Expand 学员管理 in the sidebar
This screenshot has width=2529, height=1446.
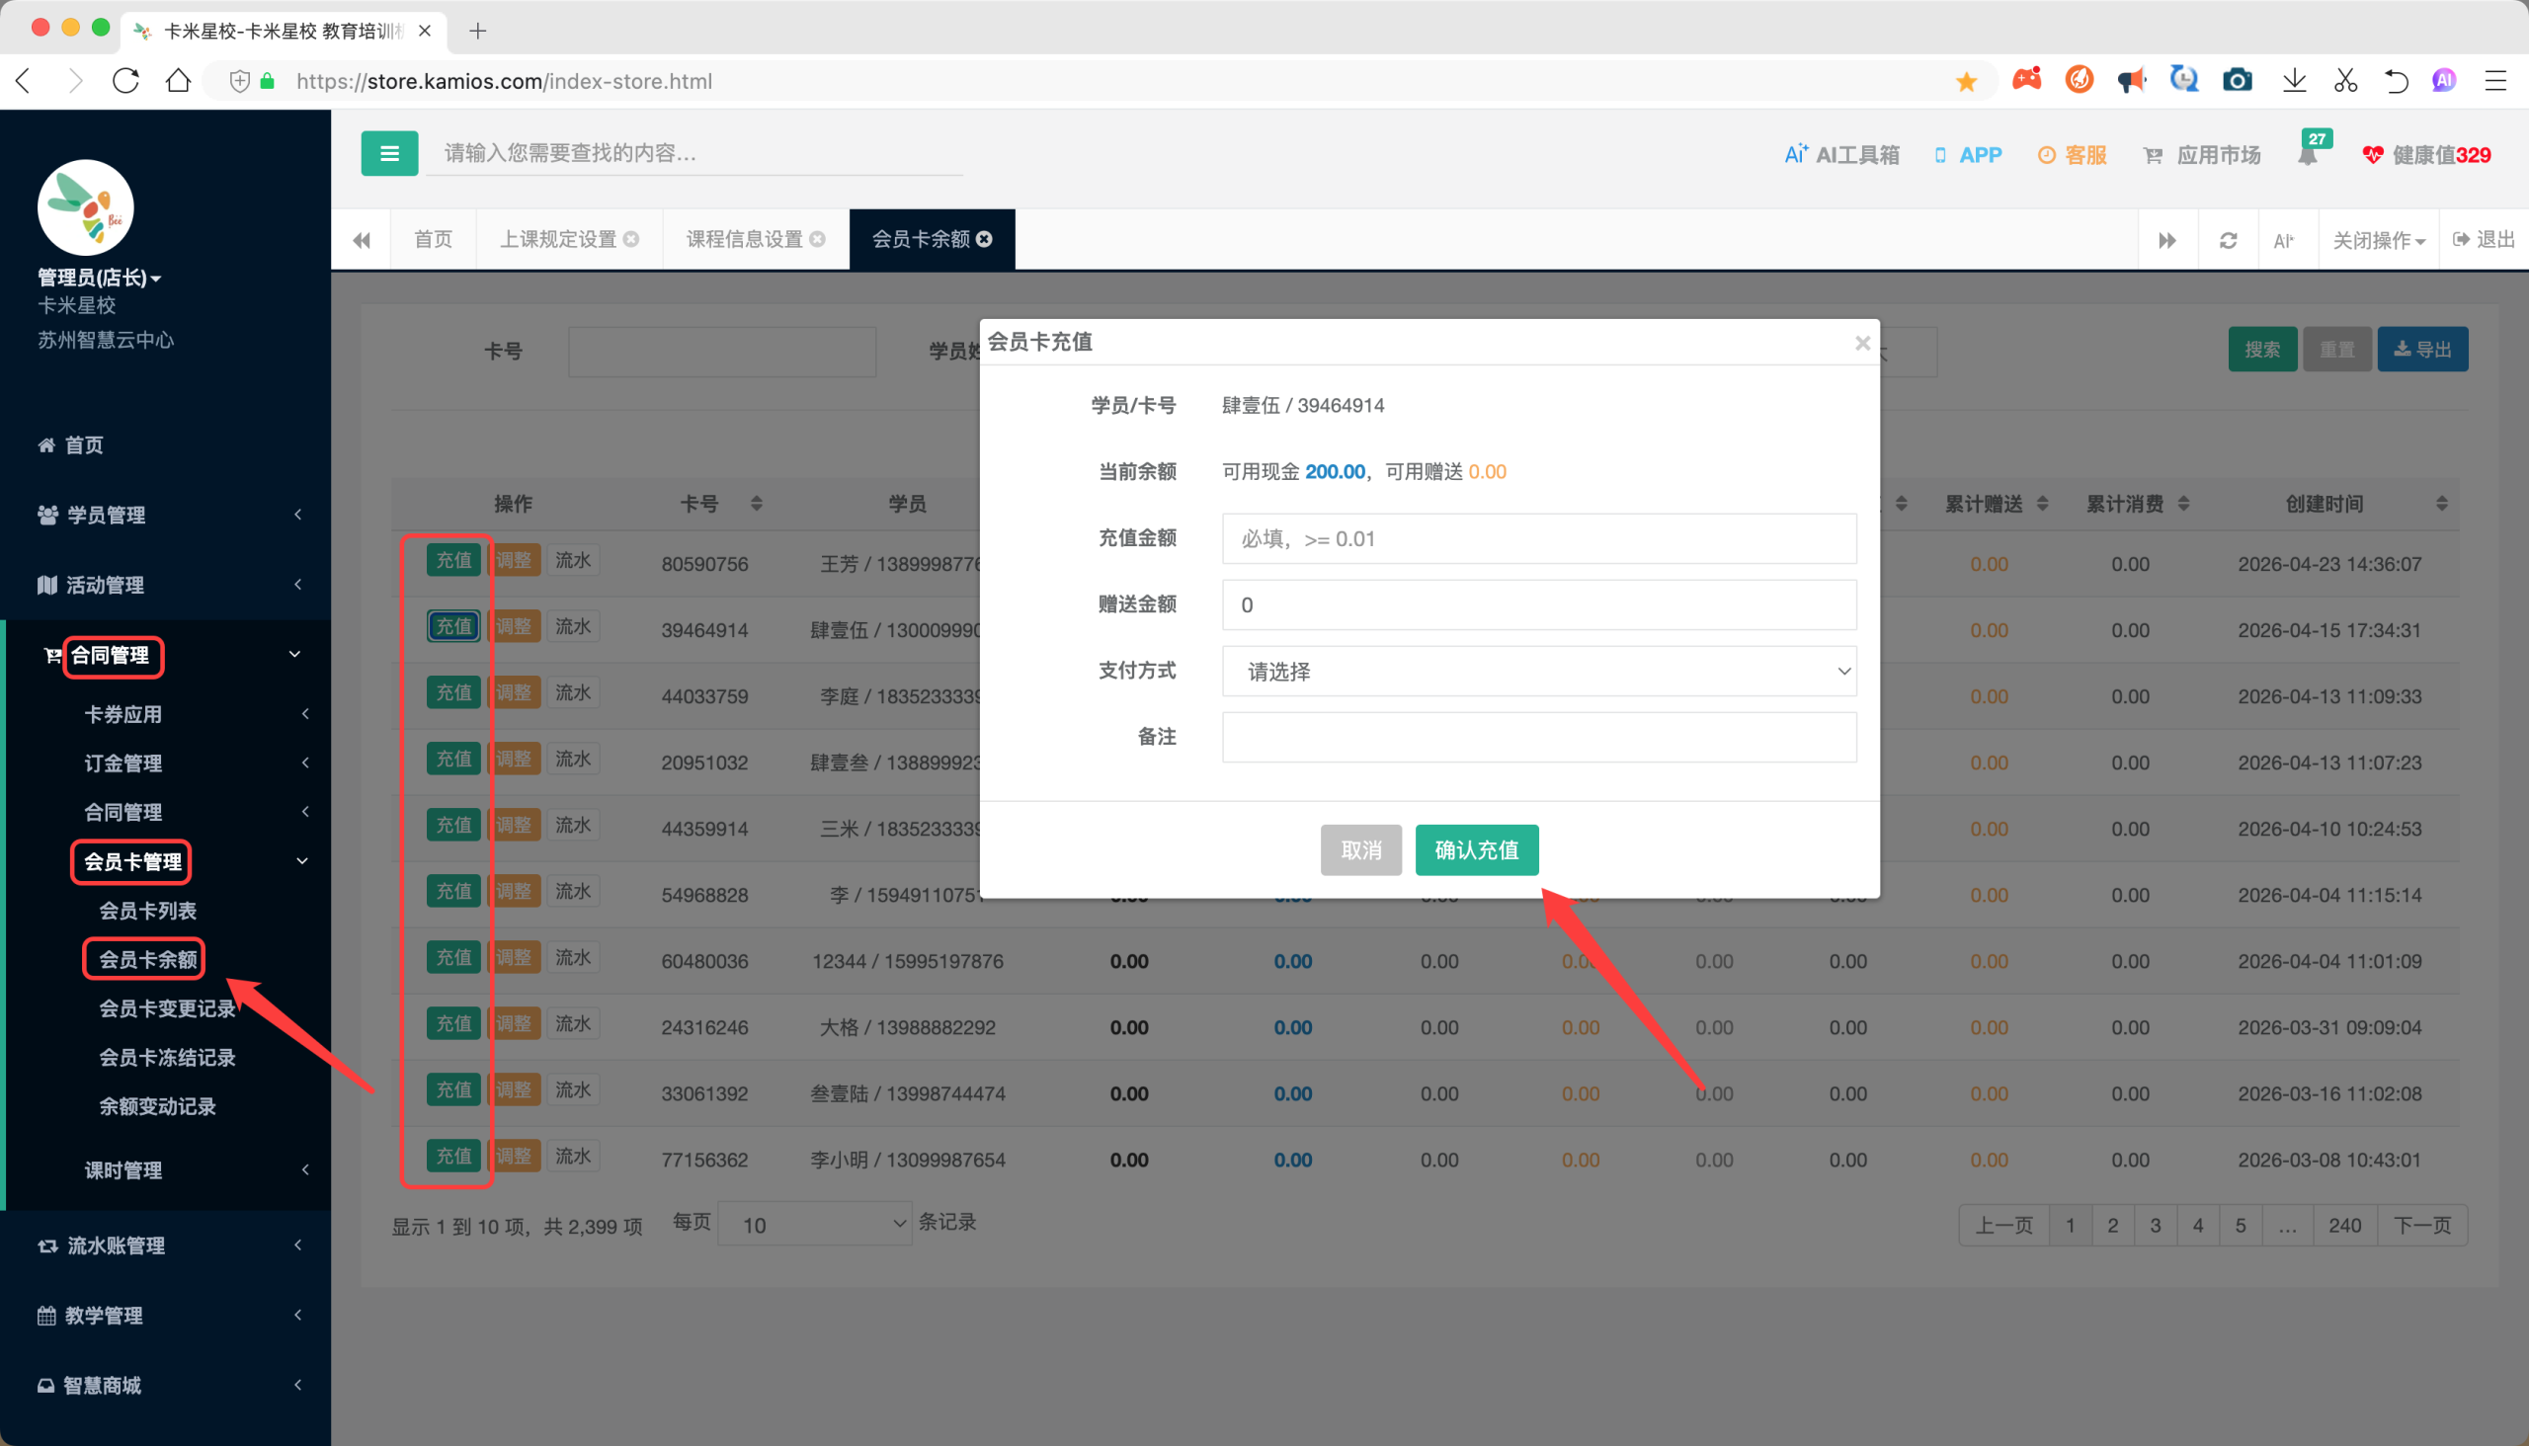tap(165, 515)
